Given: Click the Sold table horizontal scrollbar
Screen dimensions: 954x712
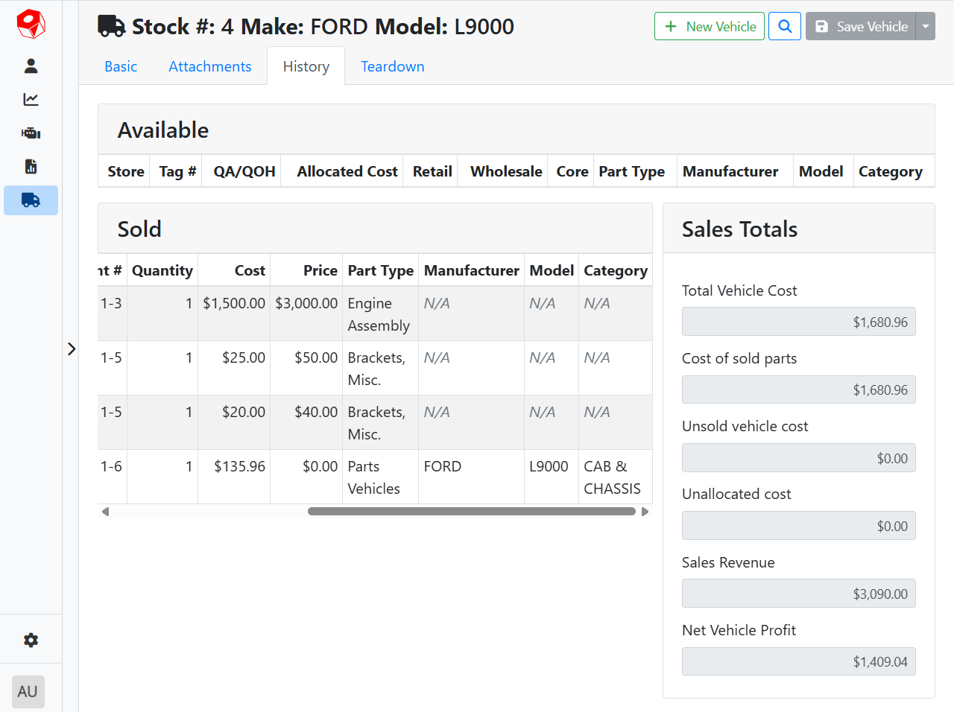Looking at the screenshot, I should tap(471, 512).
